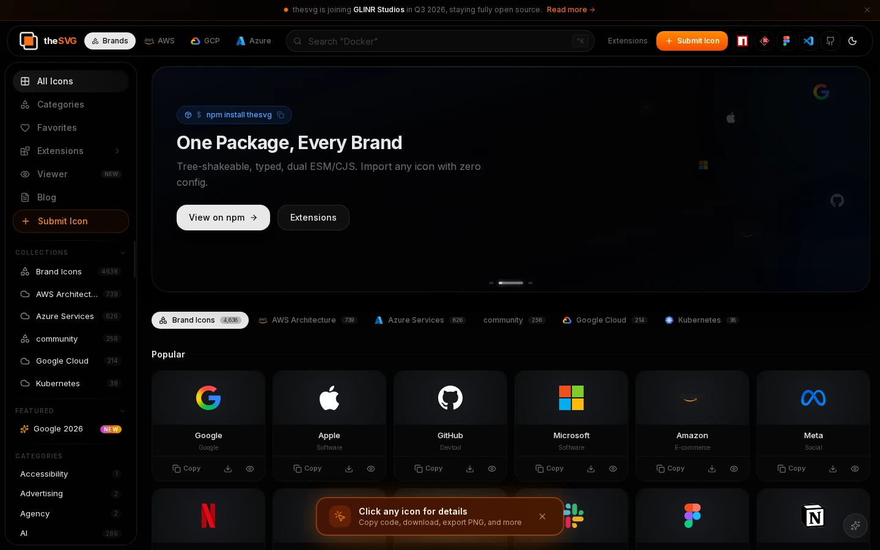Collapse the COLLECTIONS section chevron
Viewport: 880px width, 550px height.
(123, 252)
